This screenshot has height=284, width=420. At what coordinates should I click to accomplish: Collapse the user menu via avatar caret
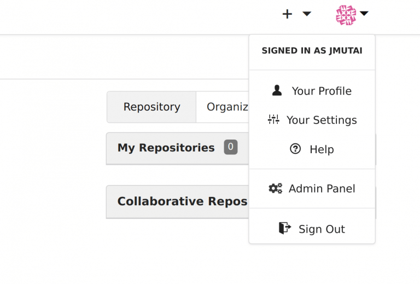[x=364, y=14]
